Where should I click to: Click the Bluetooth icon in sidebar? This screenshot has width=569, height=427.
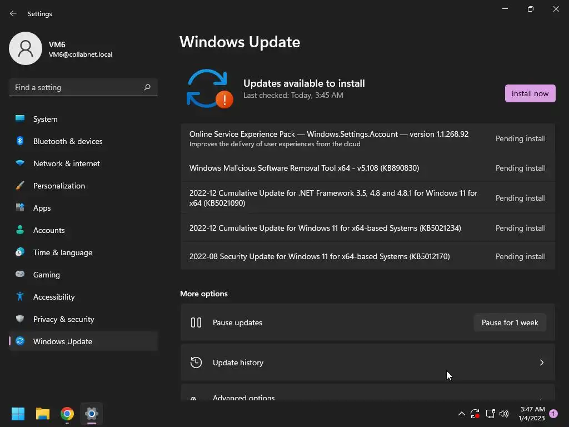20,141
